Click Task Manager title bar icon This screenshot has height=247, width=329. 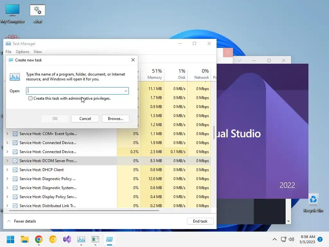[8, 43]
